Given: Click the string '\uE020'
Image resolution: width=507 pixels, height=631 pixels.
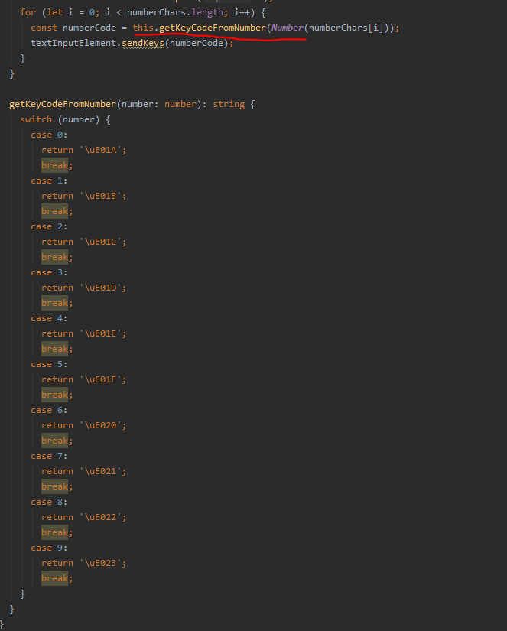Looking at the screenshot, I should click(x=101, y=425).
